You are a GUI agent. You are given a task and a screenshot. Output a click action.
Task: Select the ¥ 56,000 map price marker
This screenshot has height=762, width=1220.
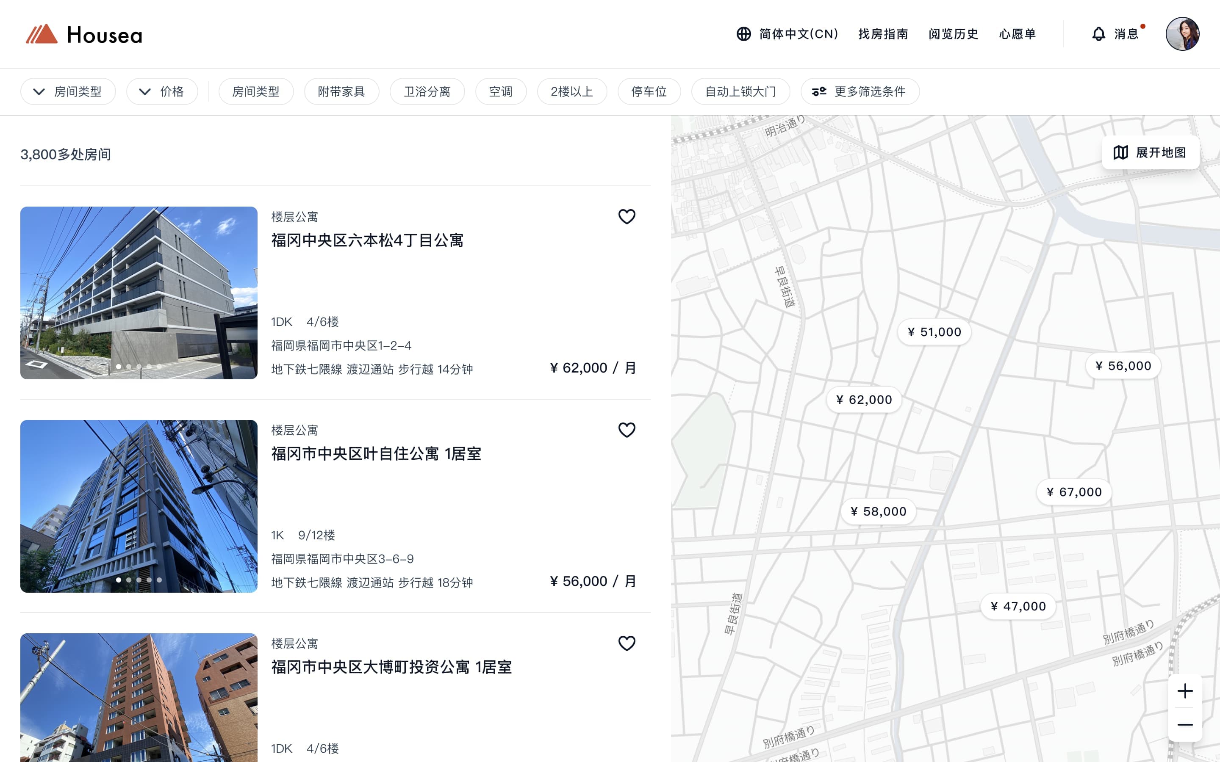click(1123, 366)
